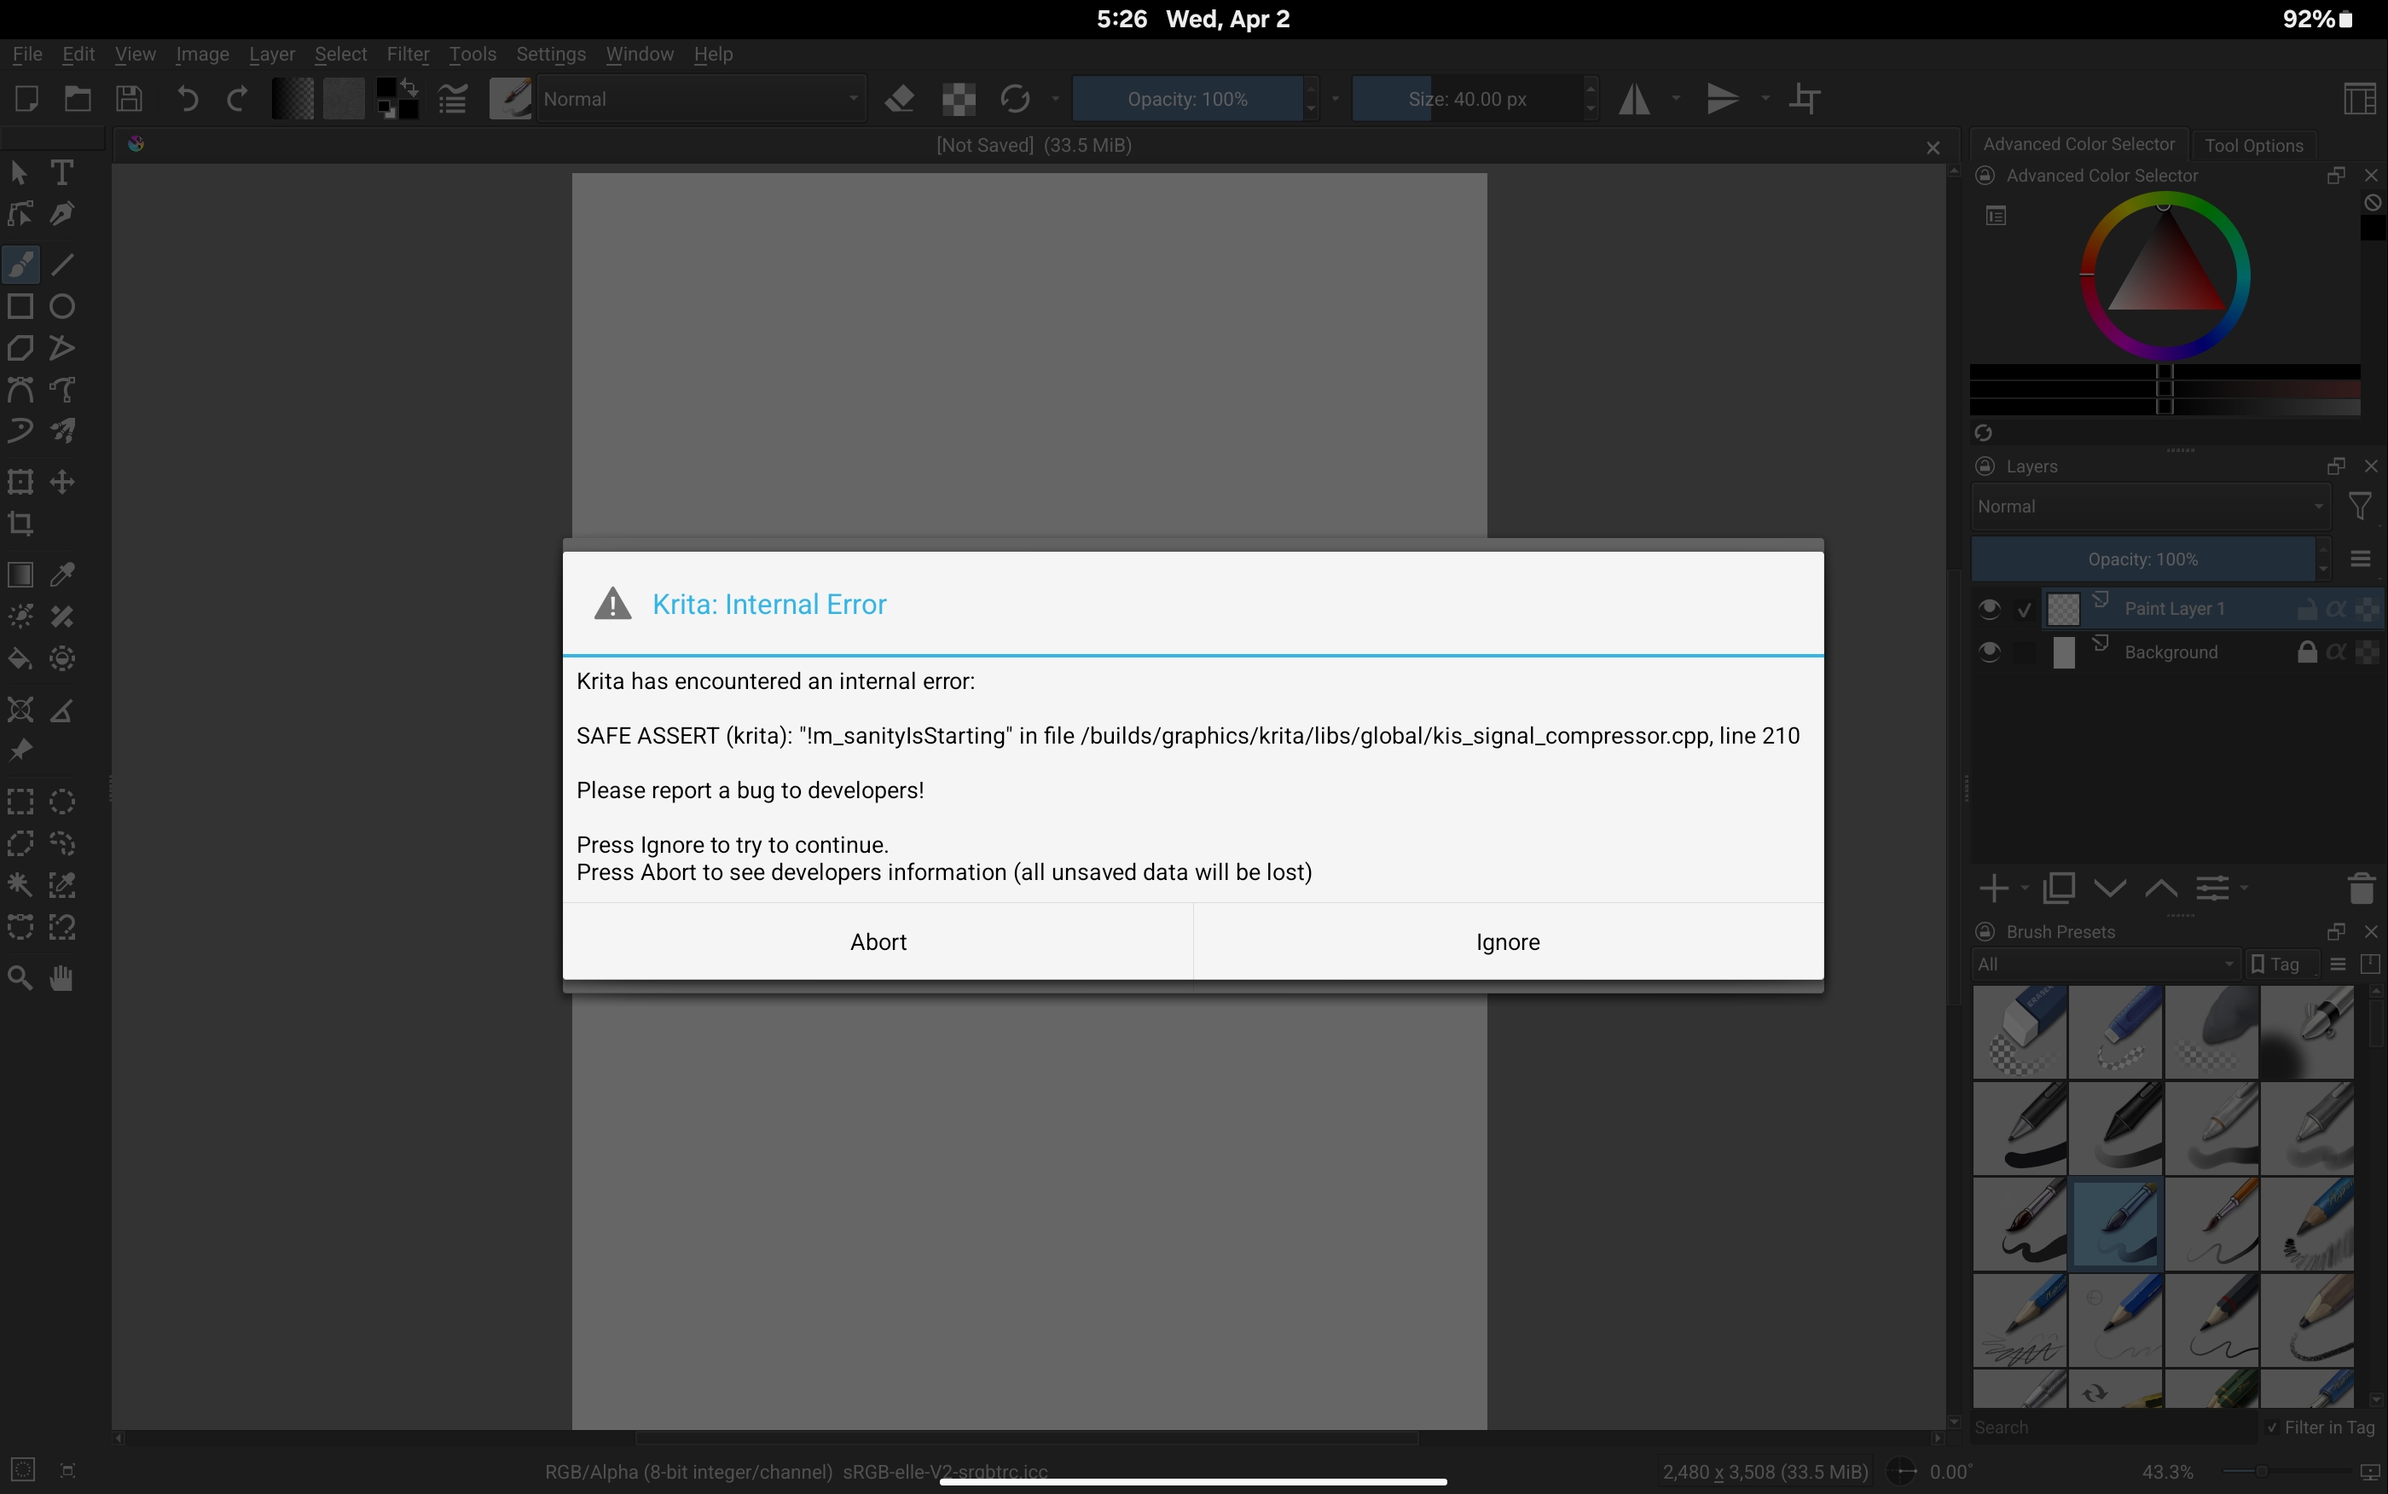The height and width of the screenshot is (1494, 2388).
Task: Select the Text tool
Action: 62,172
